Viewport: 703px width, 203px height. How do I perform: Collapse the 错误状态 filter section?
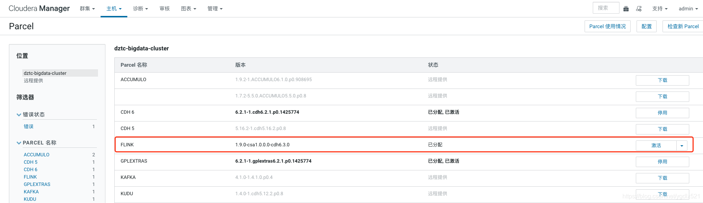pyautogui.click(x=30, y=114)
